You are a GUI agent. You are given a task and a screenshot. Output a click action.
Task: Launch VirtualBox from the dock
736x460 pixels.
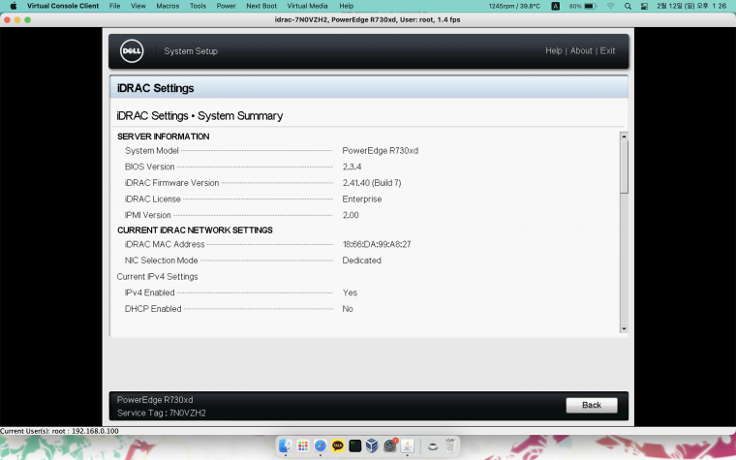point(372,445)
